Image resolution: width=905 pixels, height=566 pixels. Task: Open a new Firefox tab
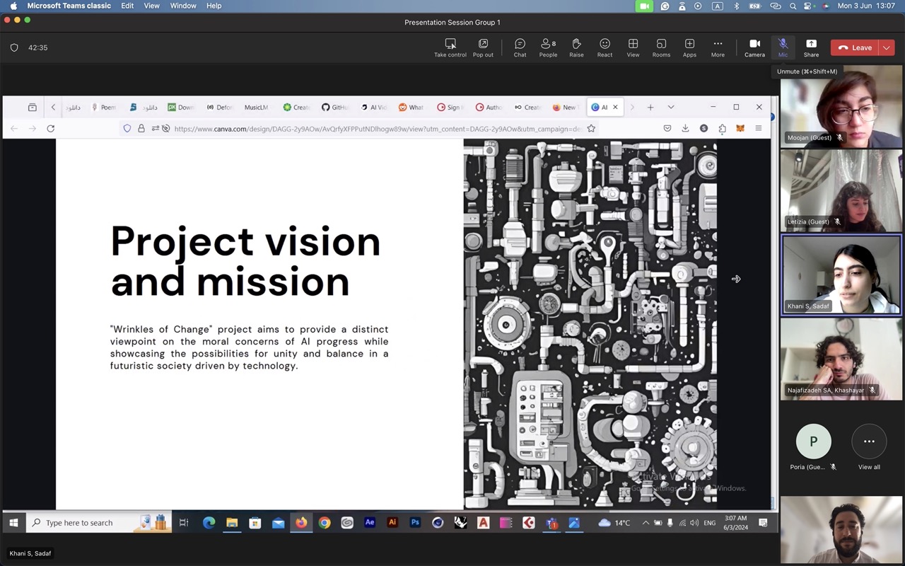click(x=650, y=108)
